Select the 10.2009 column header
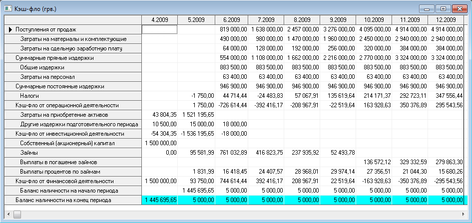Image resolution: width=472 pixels, height=223 pixels. click(x=374, y=20)
